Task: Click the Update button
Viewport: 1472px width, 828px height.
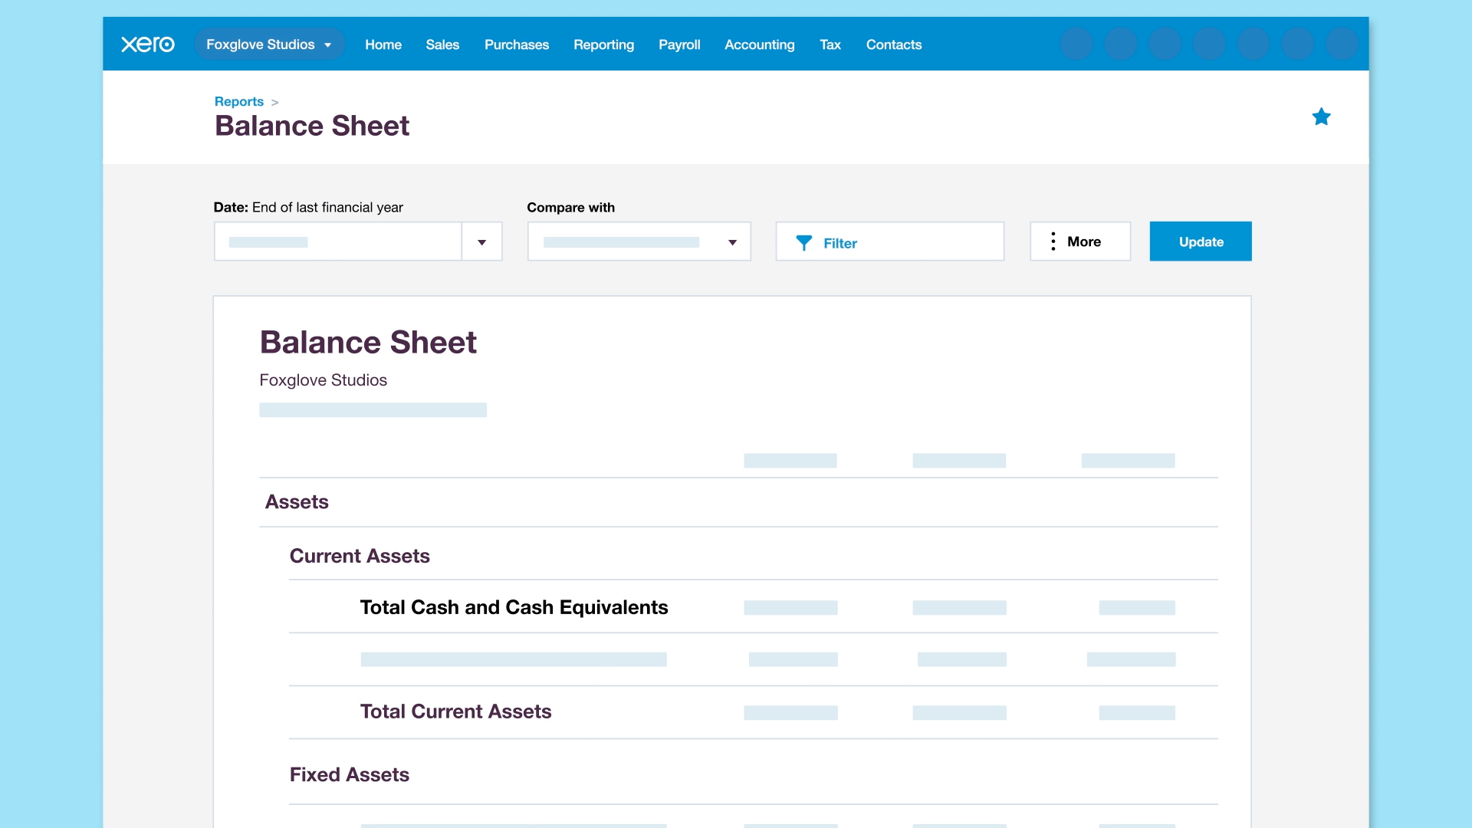Action: (x=1200, y=242)
